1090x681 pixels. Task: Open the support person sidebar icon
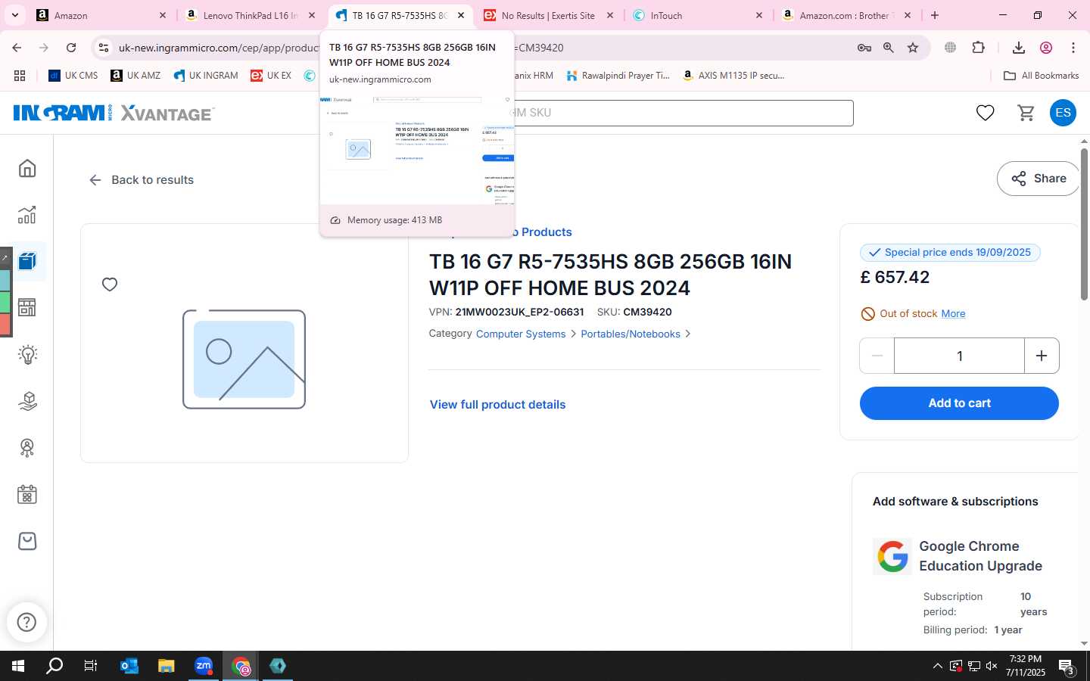pyautogui.click(x=27, y=447)
